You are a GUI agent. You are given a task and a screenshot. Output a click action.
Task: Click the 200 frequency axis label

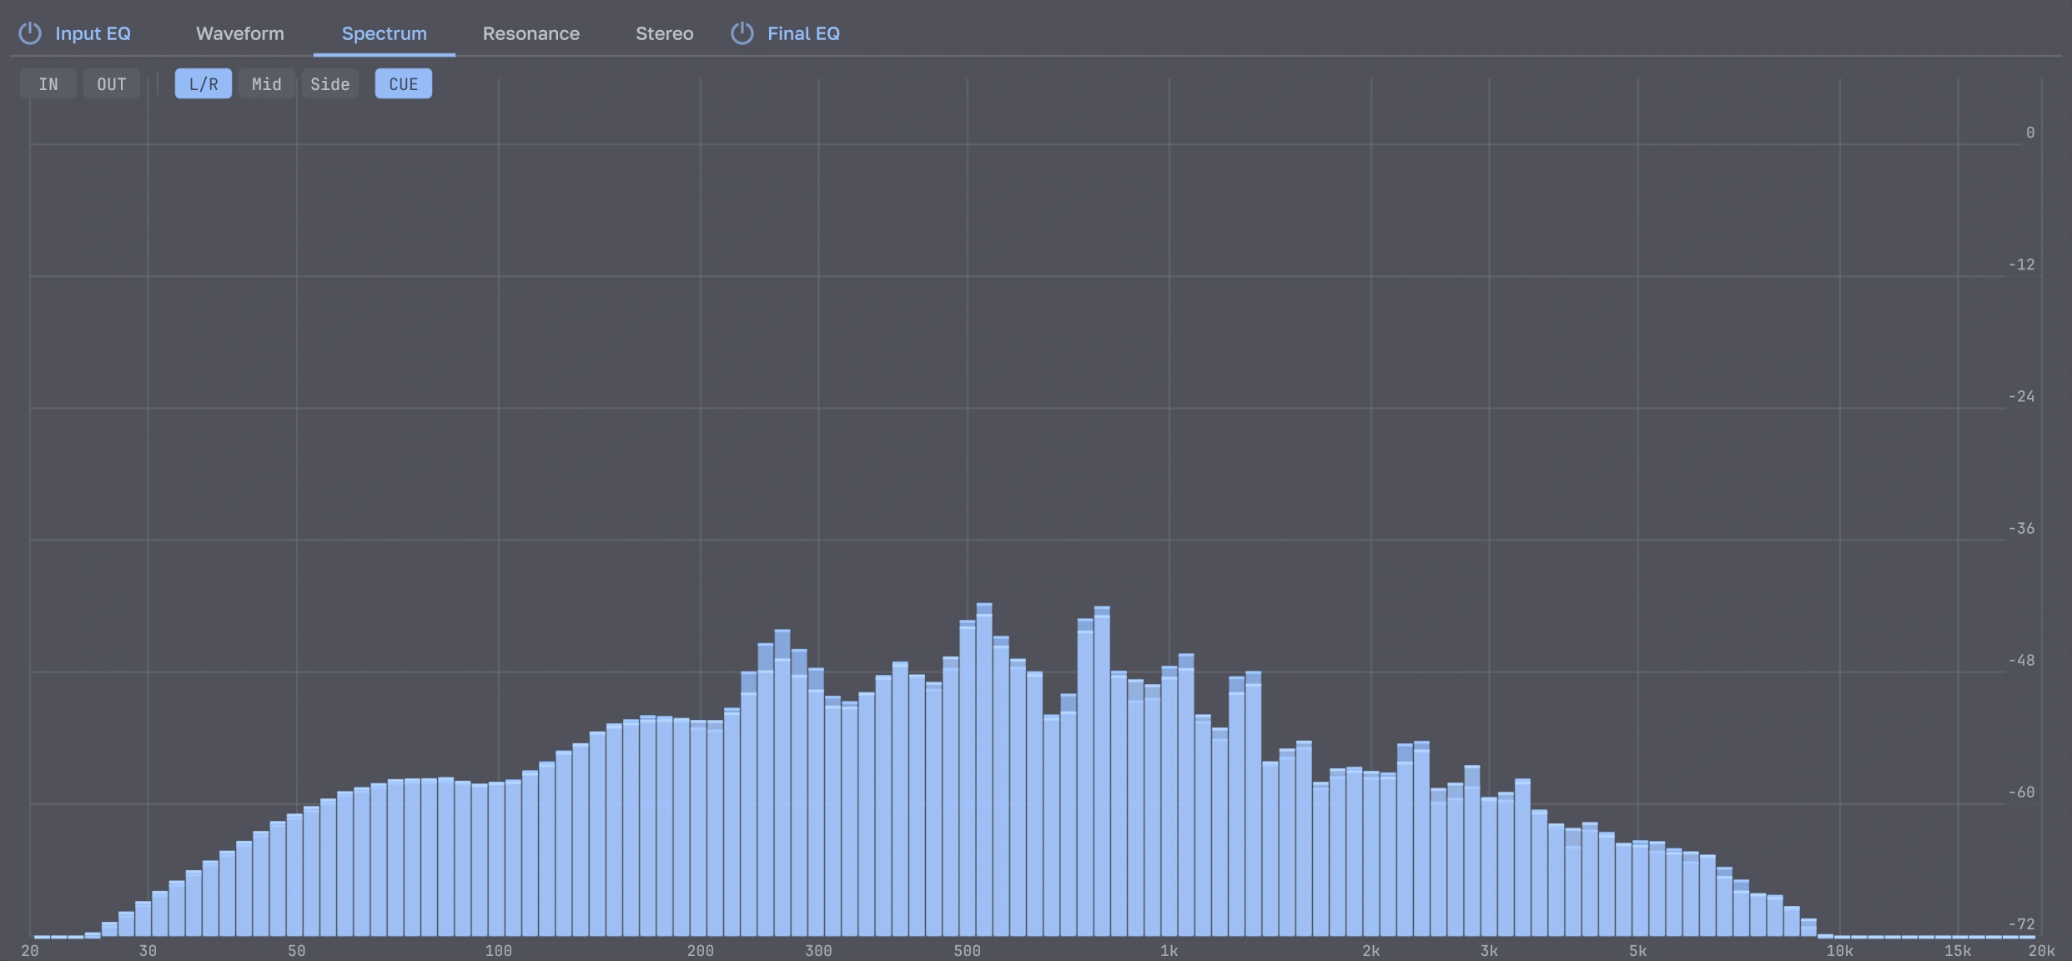coord(701,951)
